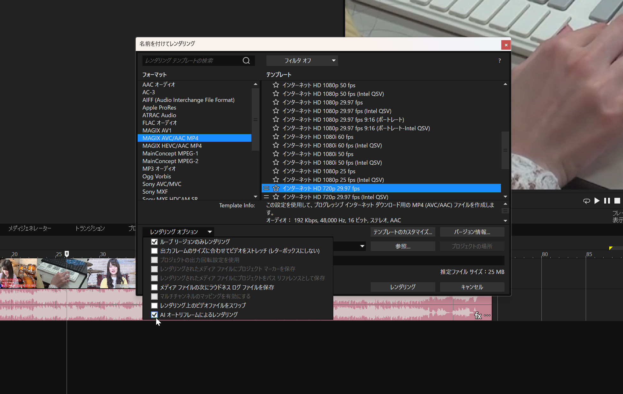Click the project-match icon beside 720p 29.97 fps (Intel QSV)
The image size is (623, 394).
tap(266, 197)
